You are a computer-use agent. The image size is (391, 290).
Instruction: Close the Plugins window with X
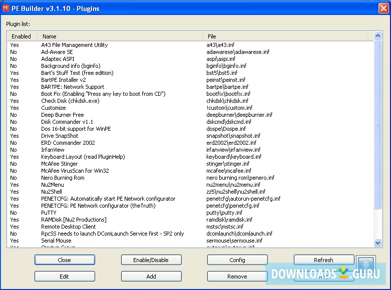[x=383, y=8]
